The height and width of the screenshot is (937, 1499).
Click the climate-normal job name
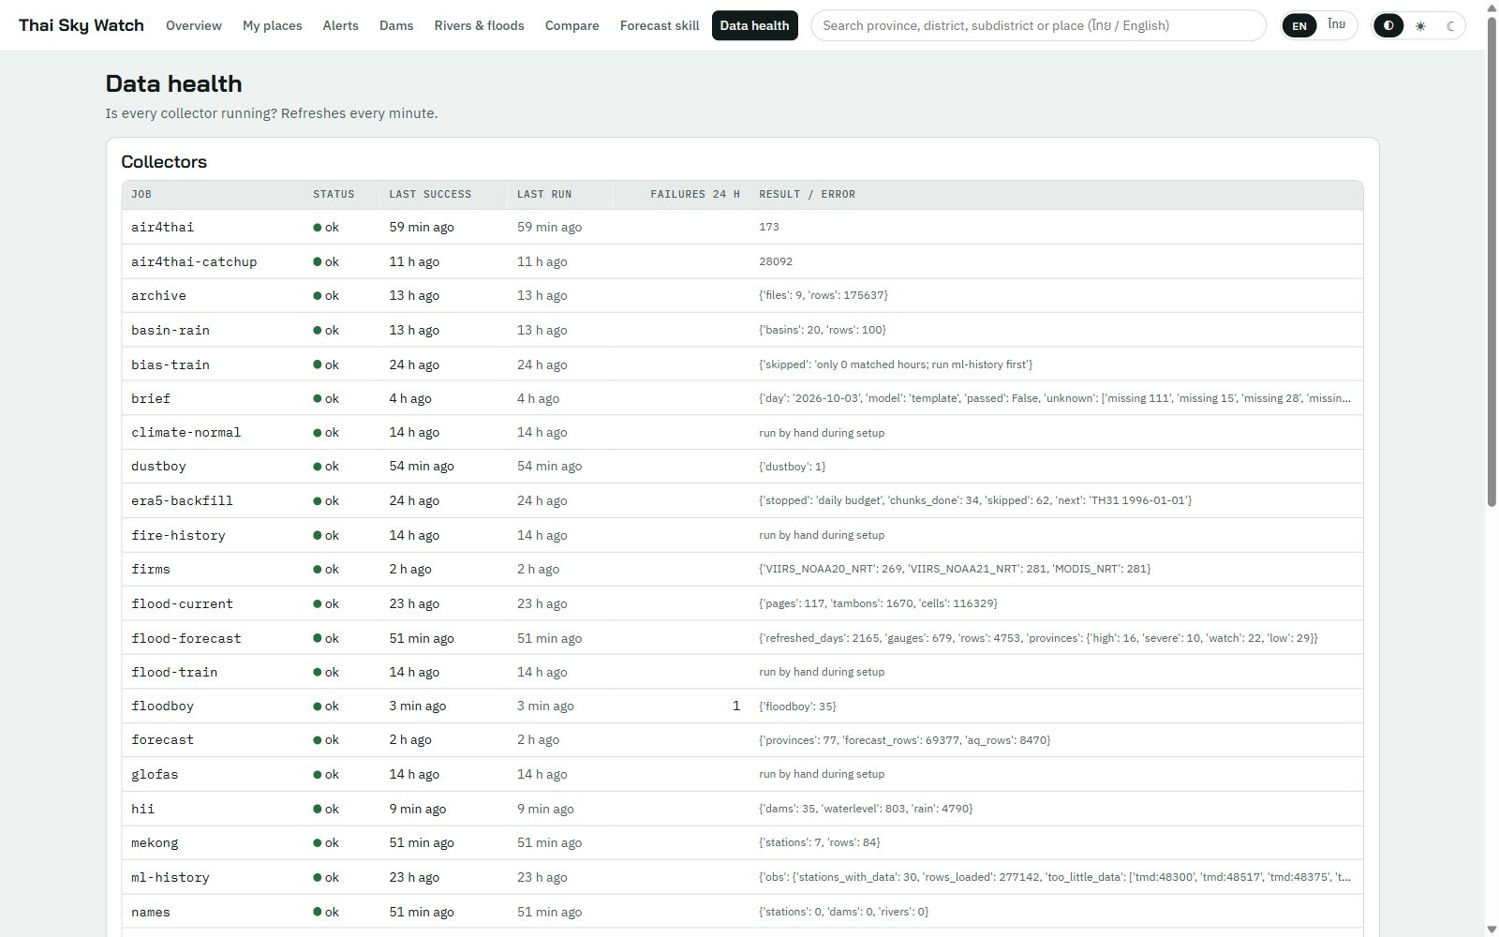186,432
